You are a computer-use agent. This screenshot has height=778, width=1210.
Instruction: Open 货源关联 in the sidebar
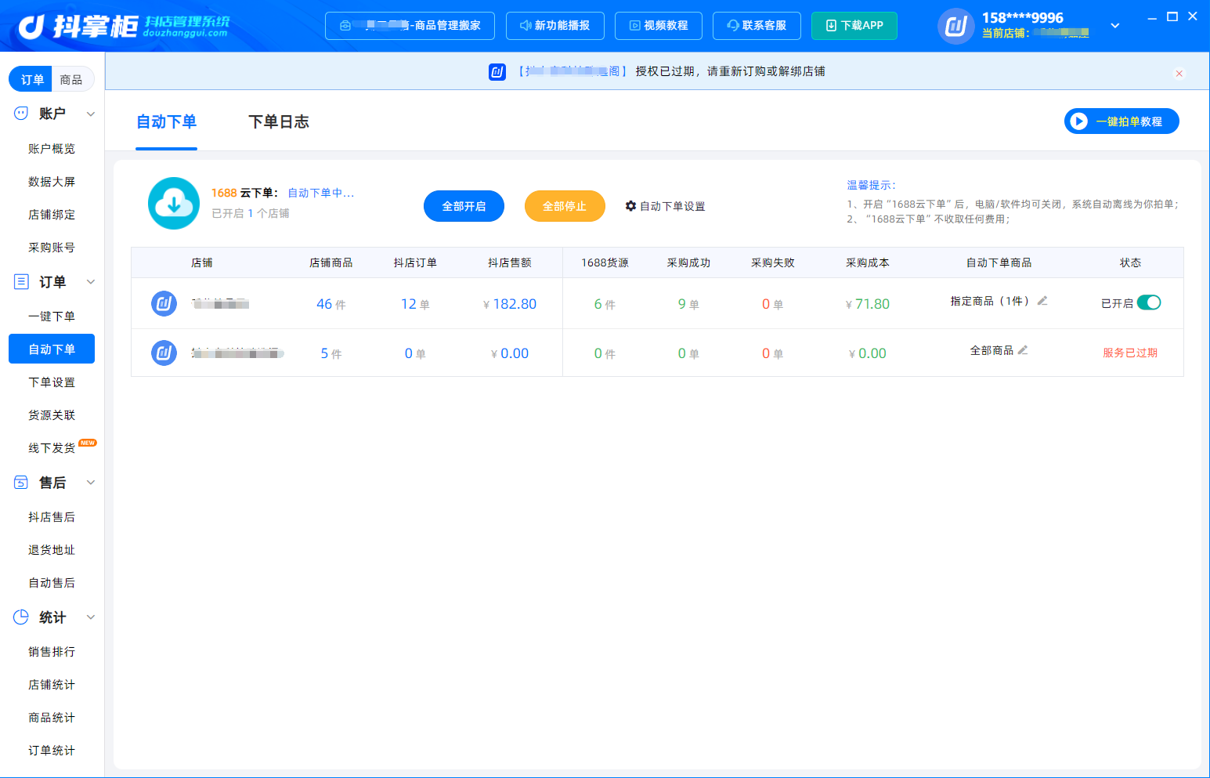[x=52, y=415]
